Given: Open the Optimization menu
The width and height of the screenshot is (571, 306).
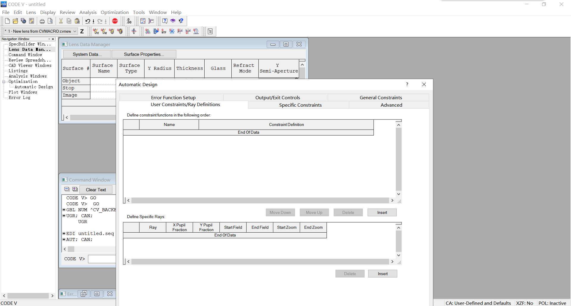Looking at the screenshot, I should point(114,12).
